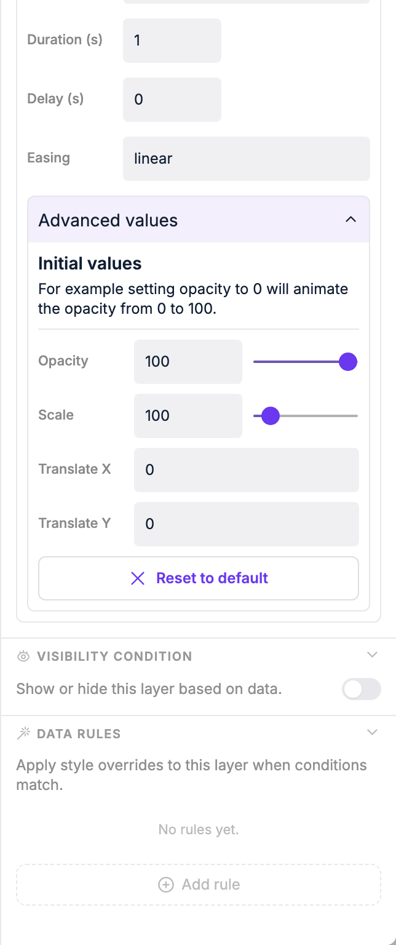Image resolution: width=396 pixels, height=945 pixels.
Task: Click the plus icon inside Add rule
Action: 166,884
